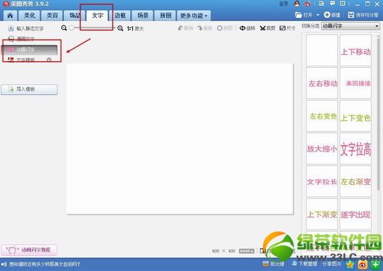Click the 保存与分享 floppy disk button
This screenshot has height=271, width=383.
(x=363, y=15)
